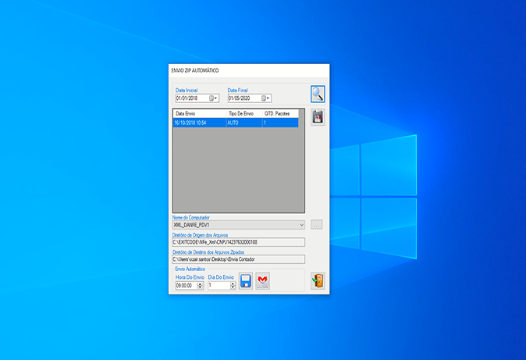This screenshot has width=526, height=360.
Task: Increase Dia Do Envio with up arrow
Action: pos(233,283)
